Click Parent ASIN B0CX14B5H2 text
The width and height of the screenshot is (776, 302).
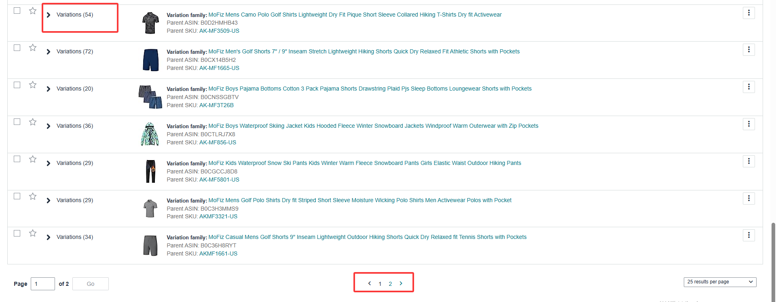click(x=201, y=60)
